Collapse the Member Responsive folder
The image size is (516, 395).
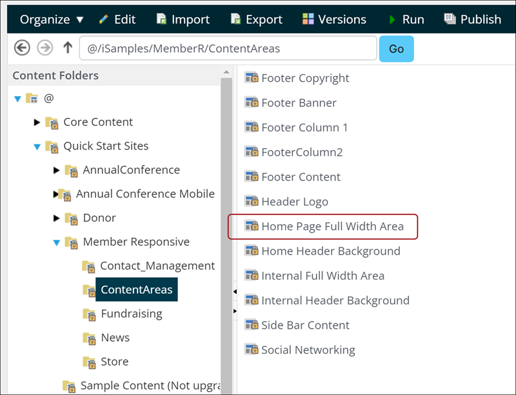[57, 243]
